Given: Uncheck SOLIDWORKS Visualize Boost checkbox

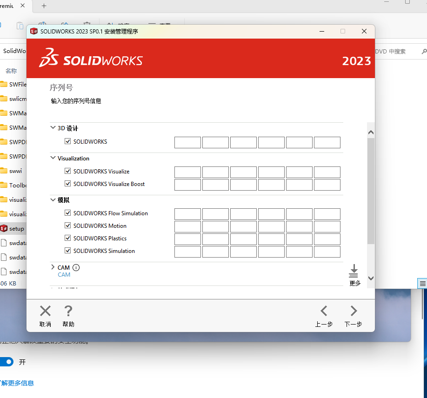Looking at the screenshot, I should 68,184.
